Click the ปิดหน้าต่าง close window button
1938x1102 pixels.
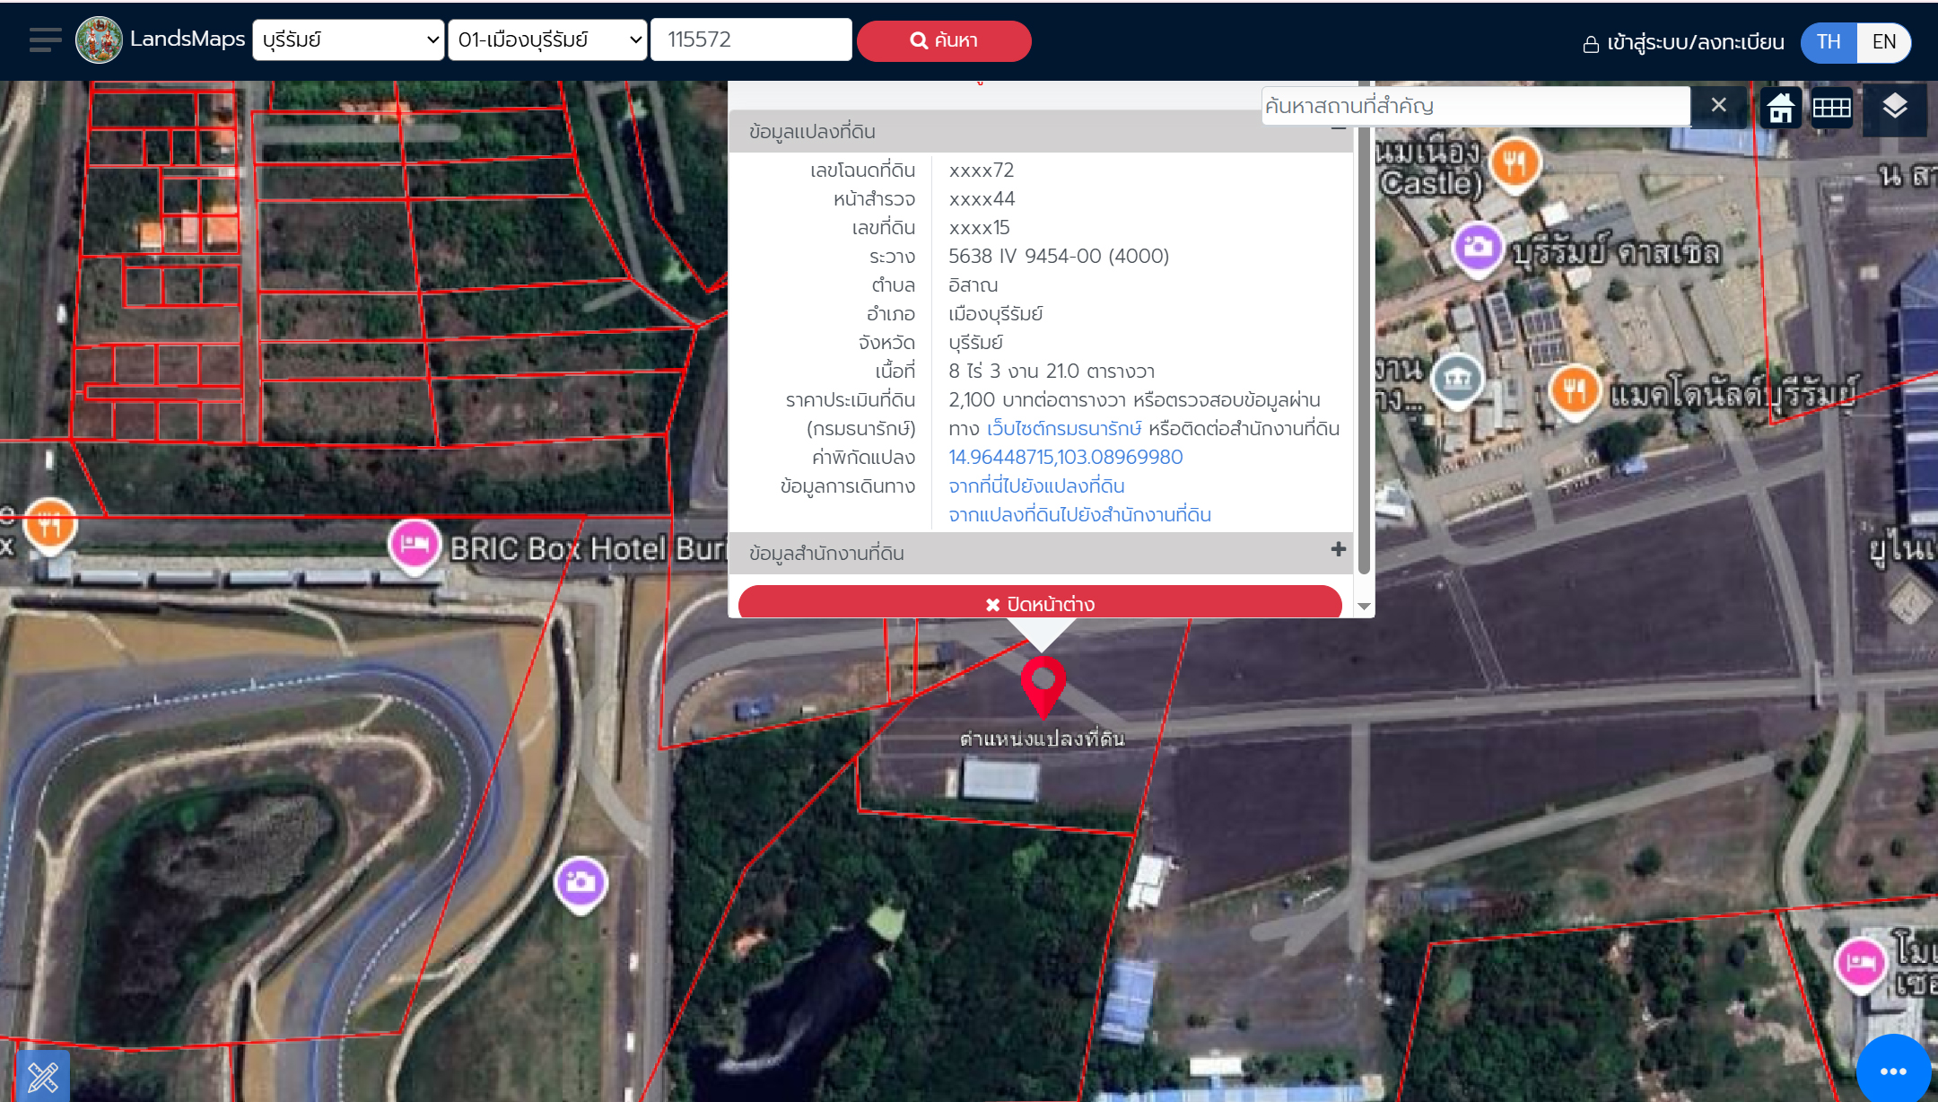pyautogui.click(x=1039, y=604)
